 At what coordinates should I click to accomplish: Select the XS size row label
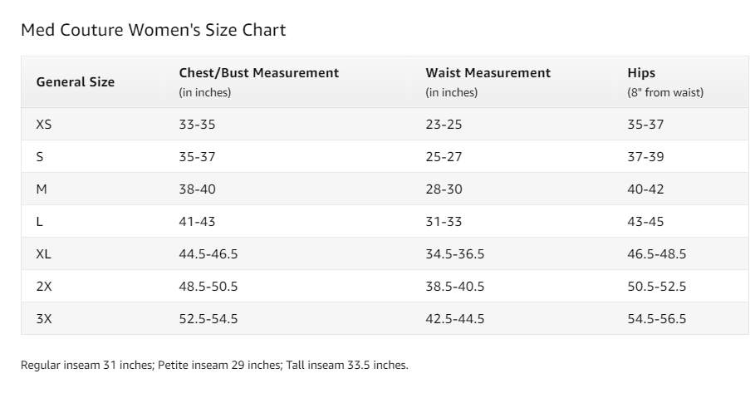[x=44, y=125]
